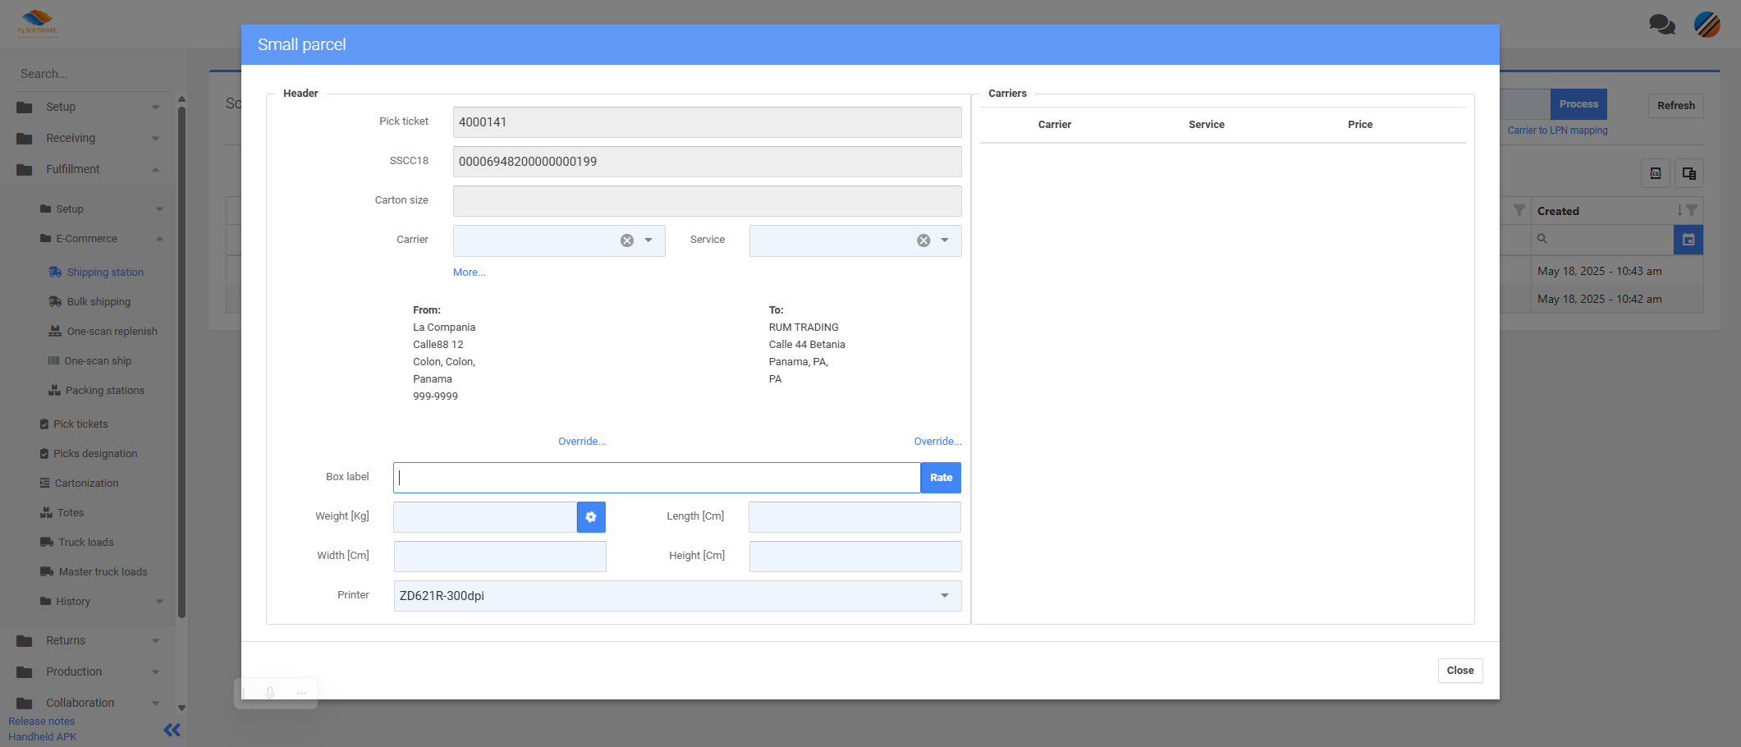Click the Length [Cm] input field
Viewport: 1741px width, 747px height.
[854, 517]
